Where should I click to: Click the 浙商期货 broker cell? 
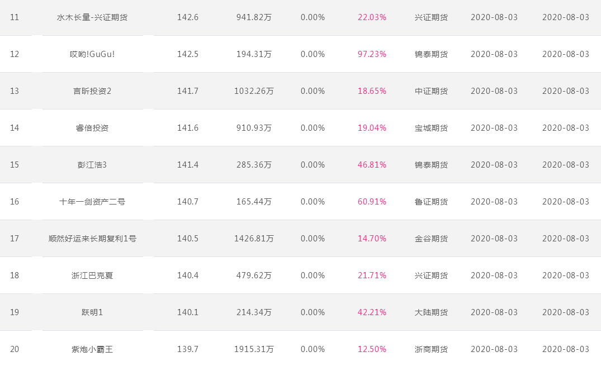(431, 349)
